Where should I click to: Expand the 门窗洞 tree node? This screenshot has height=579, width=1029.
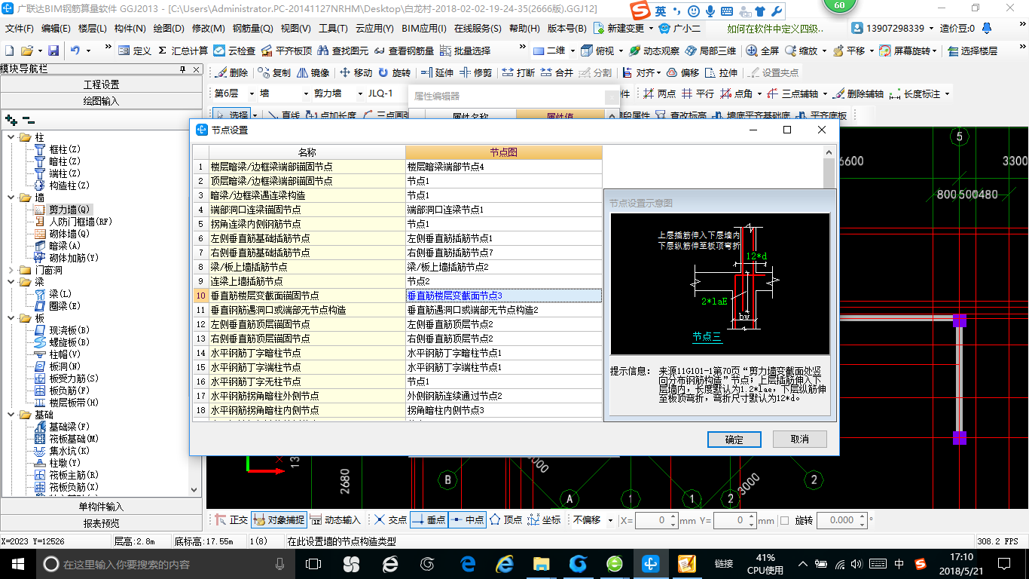tap(10, 270)
